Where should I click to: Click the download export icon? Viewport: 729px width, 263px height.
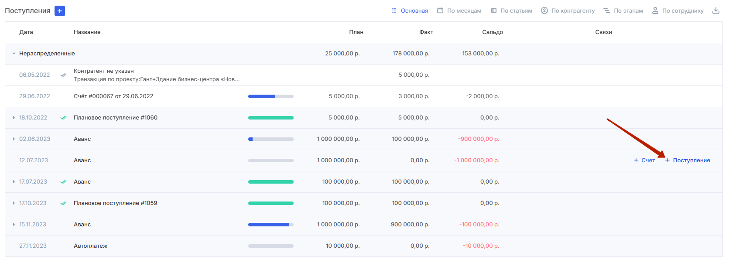point(716,11)
